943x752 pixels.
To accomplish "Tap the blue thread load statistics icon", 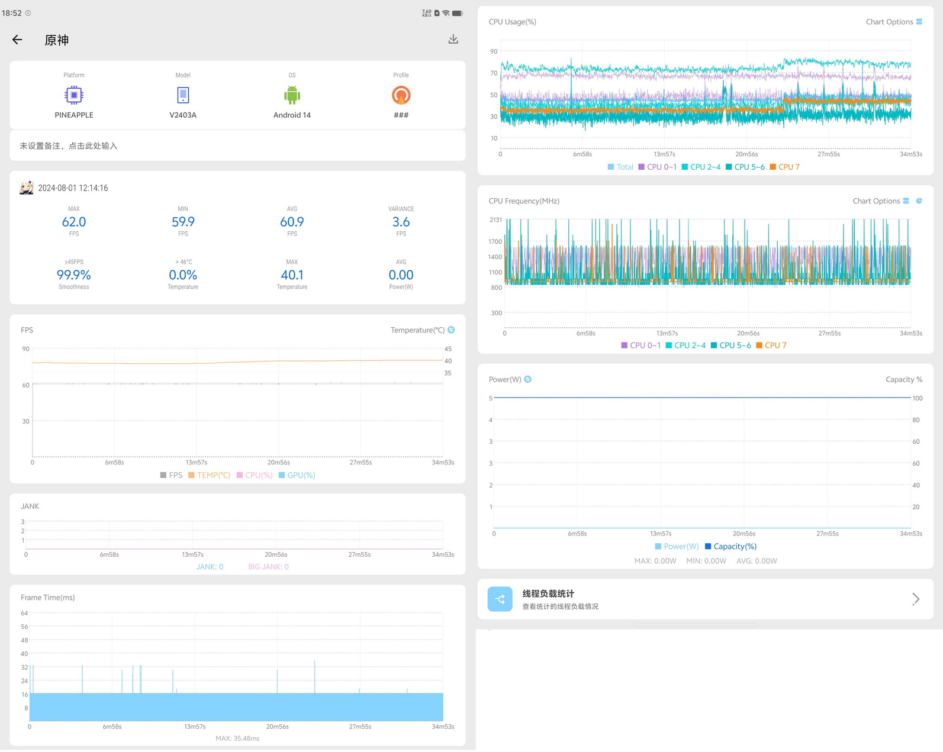I will [x=500, y=599].
